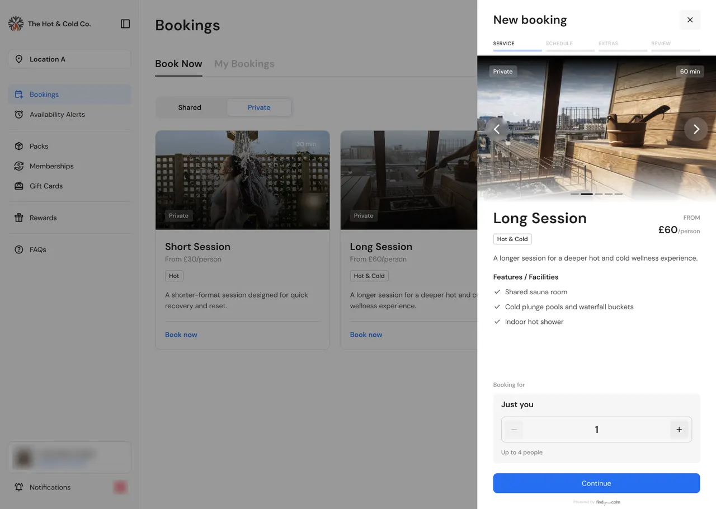
Task: Select the Private session toggle
Action: 259,107
